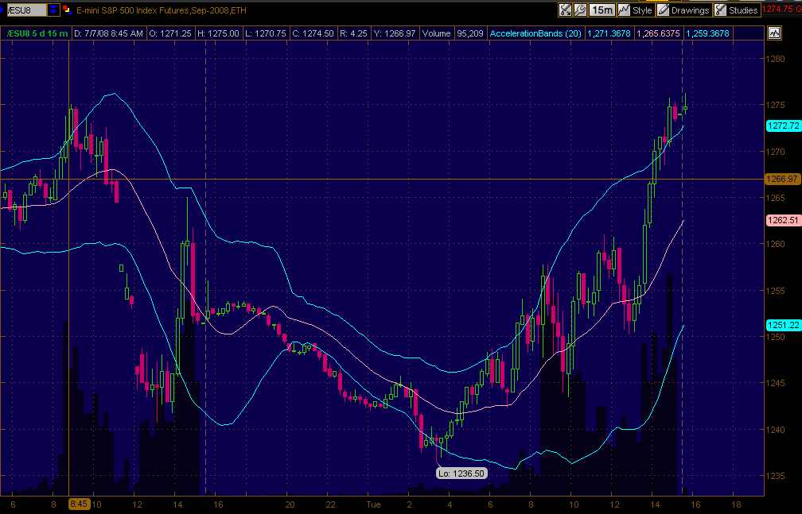
Task: Open chart settings via the wrench icon
Action: (x=580, y=10)
